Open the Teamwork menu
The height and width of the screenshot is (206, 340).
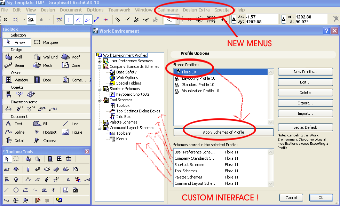[119, 10]
